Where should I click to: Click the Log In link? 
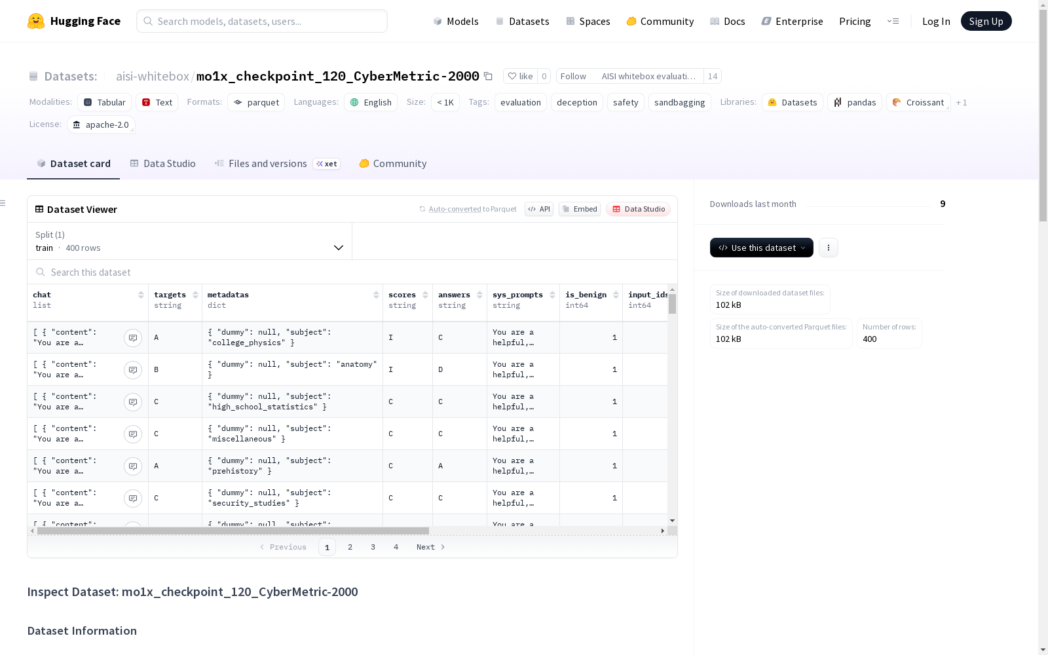coord(936,21)
